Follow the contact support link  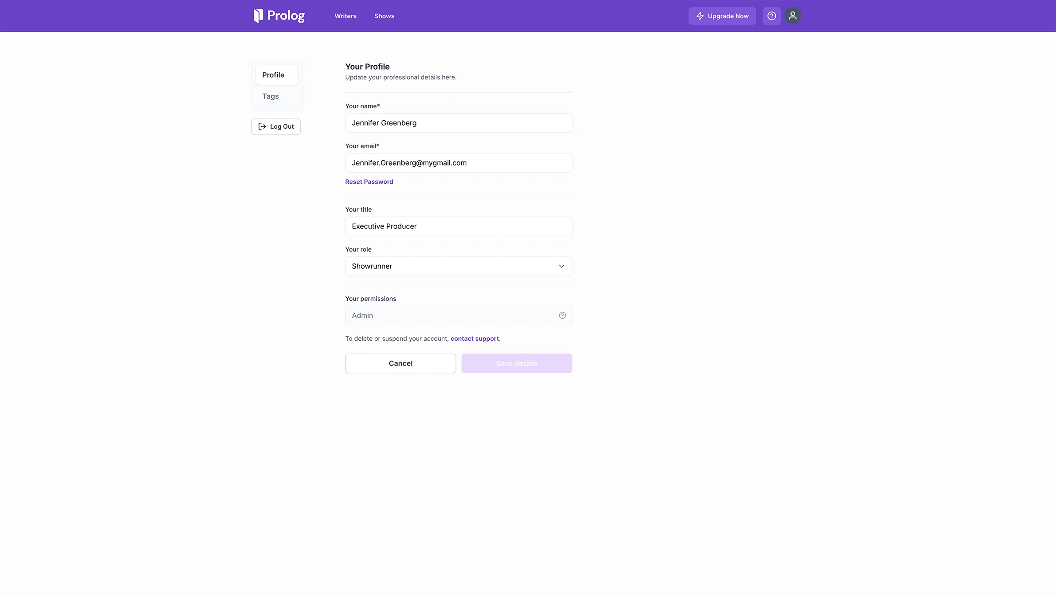point(475,339)
